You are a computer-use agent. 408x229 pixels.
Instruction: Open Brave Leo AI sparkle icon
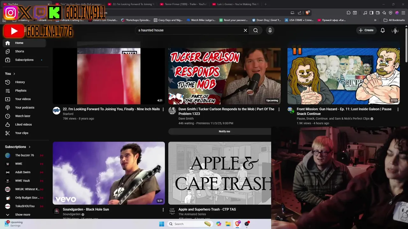(384, 13)
